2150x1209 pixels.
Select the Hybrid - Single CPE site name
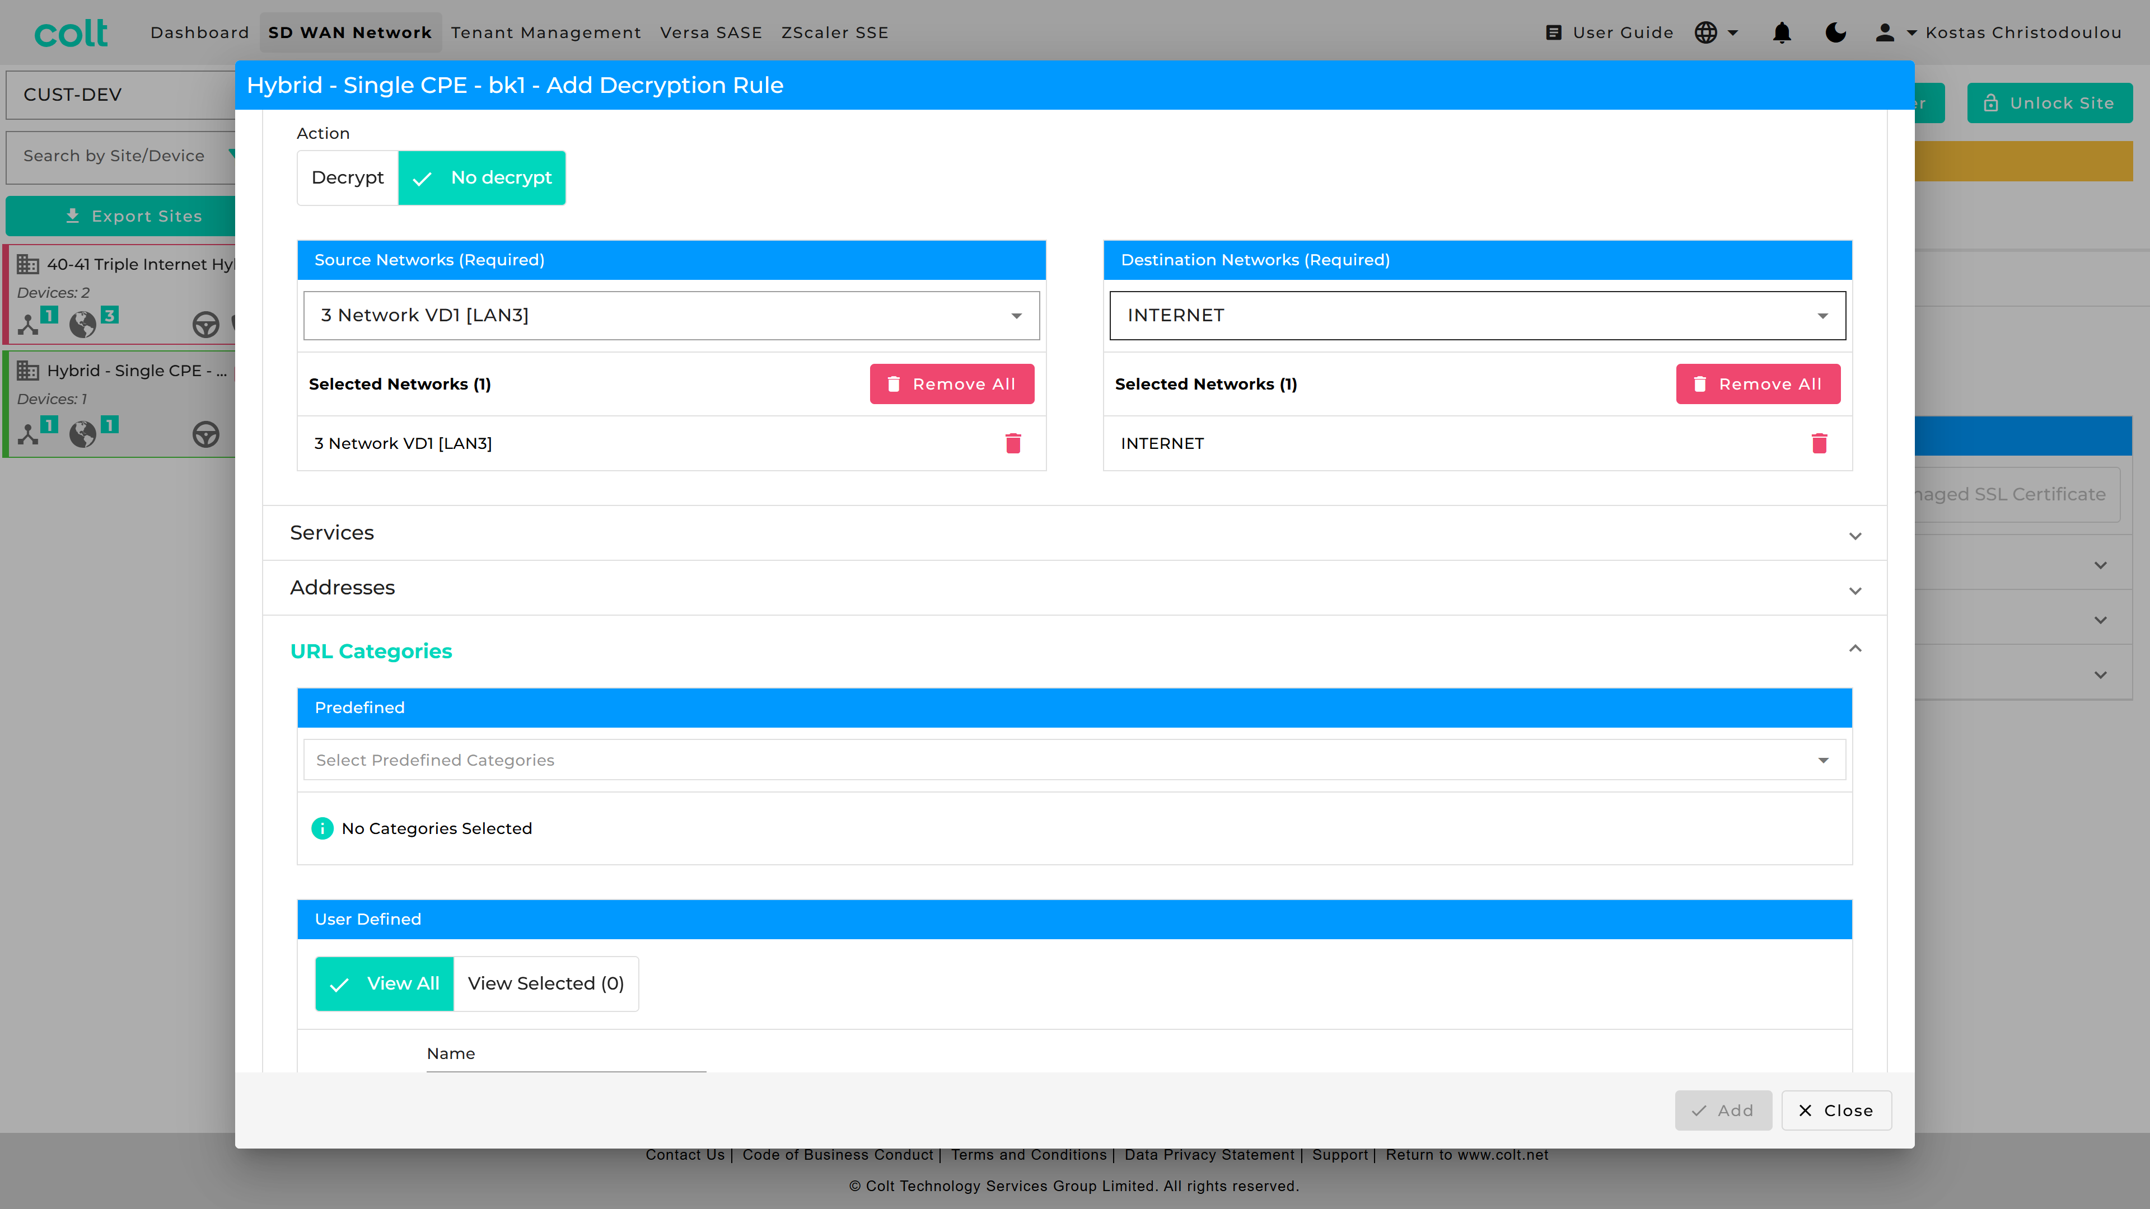pyautogui.click(x=136, y=371)
